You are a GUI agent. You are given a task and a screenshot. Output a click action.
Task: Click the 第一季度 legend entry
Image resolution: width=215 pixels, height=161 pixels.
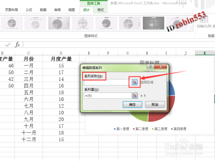point(122,129)
